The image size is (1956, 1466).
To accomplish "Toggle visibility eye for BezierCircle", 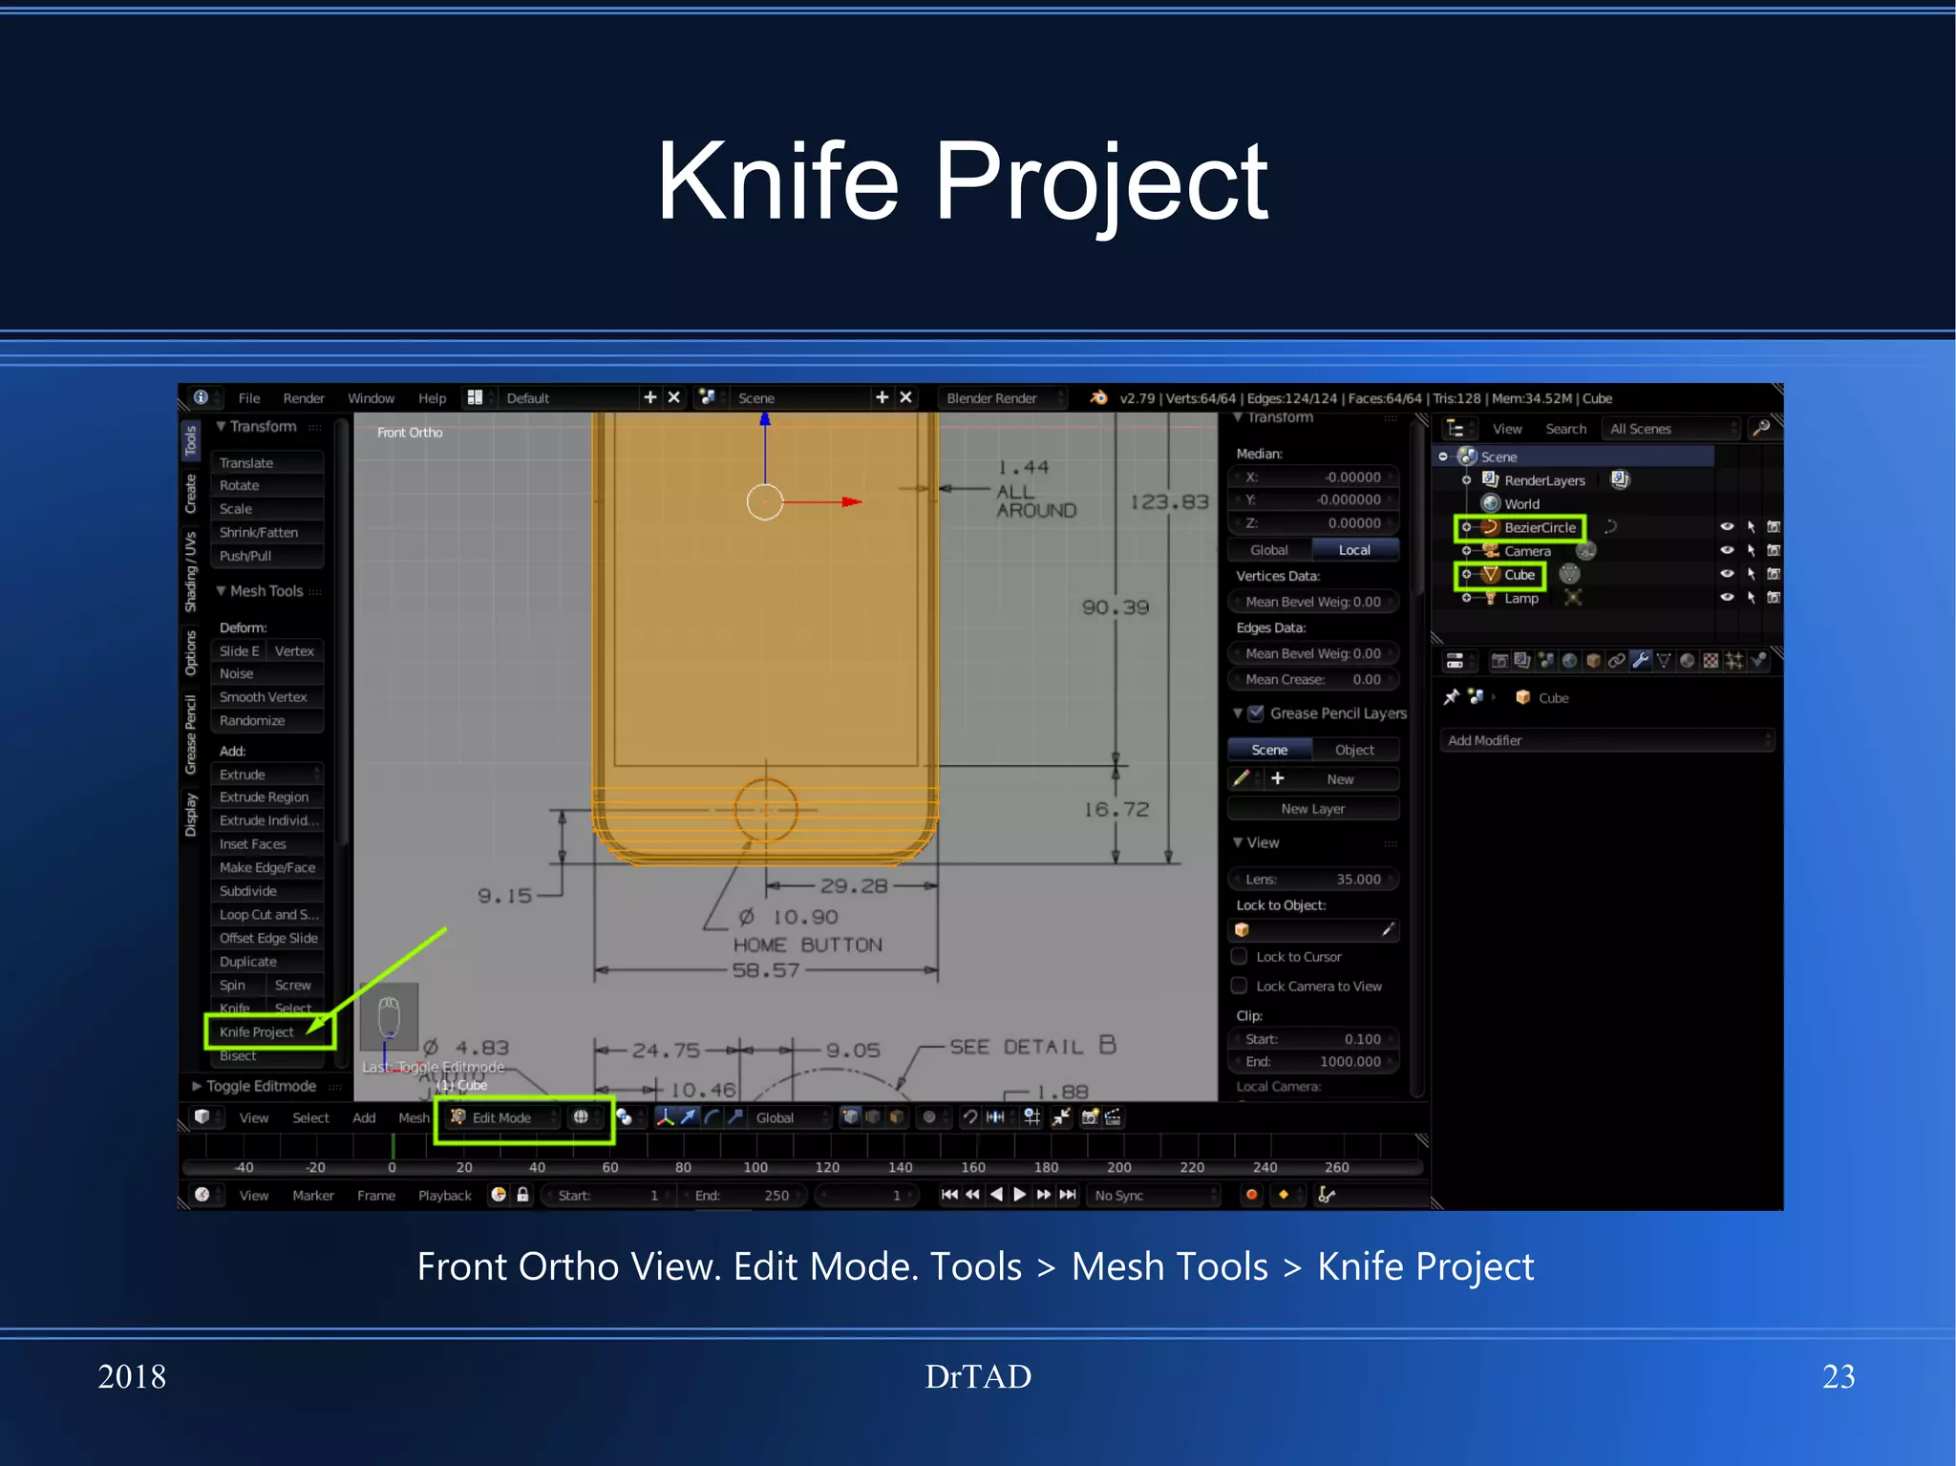I will pos(1727,527).
